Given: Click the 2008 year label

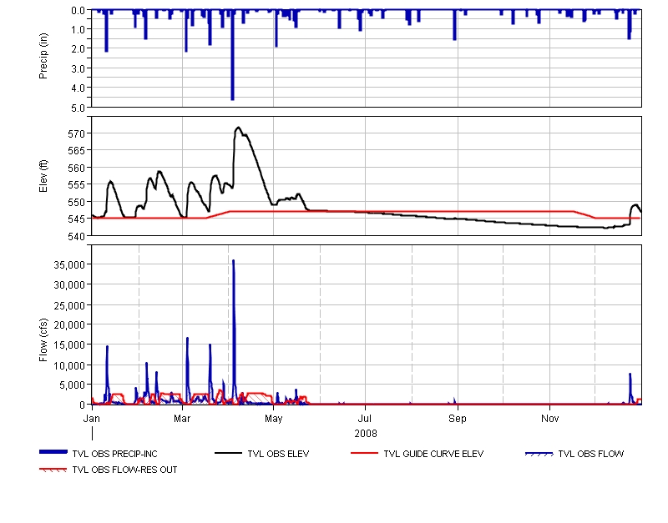Looking at the screenshot, I should coord(366,433).
